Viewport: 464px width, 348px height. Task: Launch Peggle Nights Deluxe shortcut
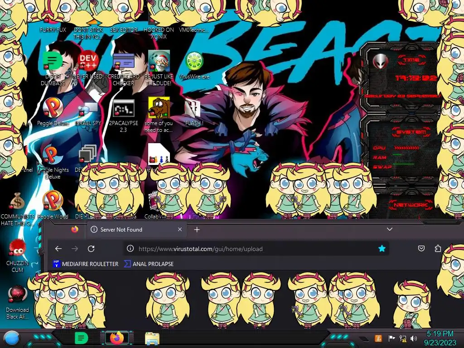pyautogui.click(x=53, y=155)
